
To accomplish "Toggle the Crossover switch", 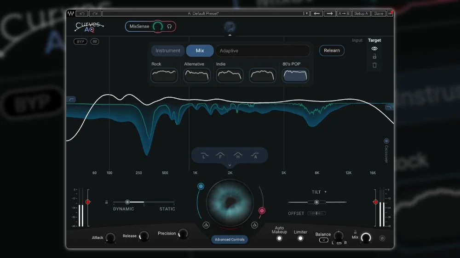I will point(386,141).
